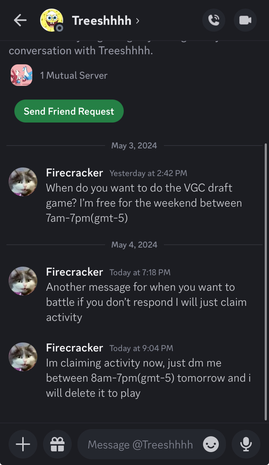Open the 1 Mutual Server link
Screen dimensions: 269x465
(x=74, y=75)
